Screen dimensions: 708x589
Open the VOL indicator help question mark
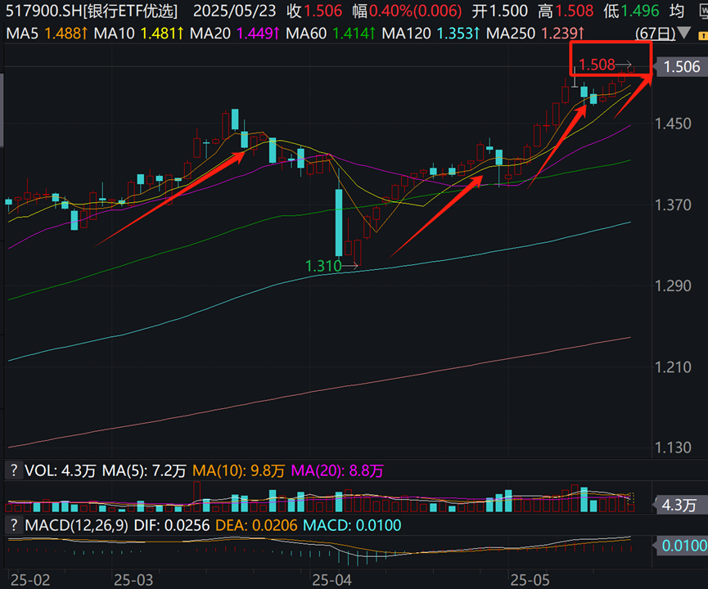[x=14, y=470]
